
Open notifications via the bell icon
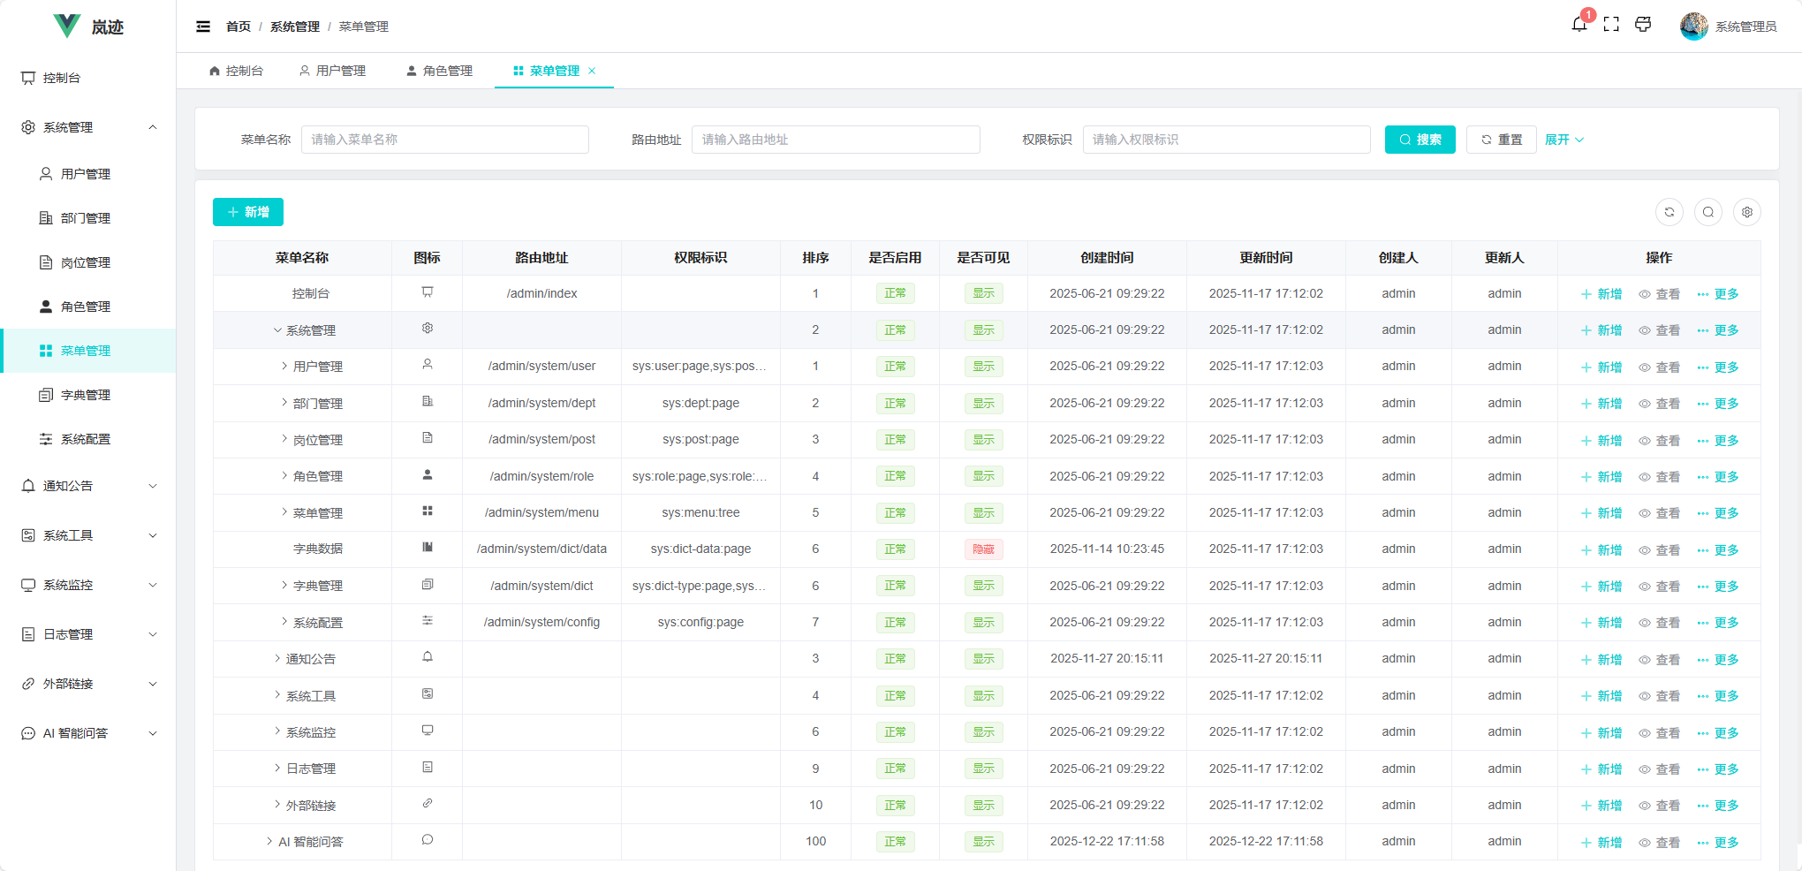click(1579, 25)
